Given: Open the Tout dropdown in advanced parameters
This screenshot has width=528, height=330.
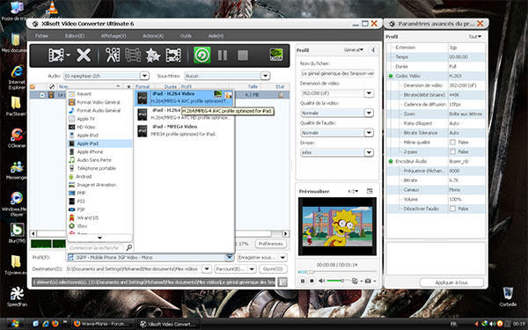Looking at the screenshot, I should point(475,36).
